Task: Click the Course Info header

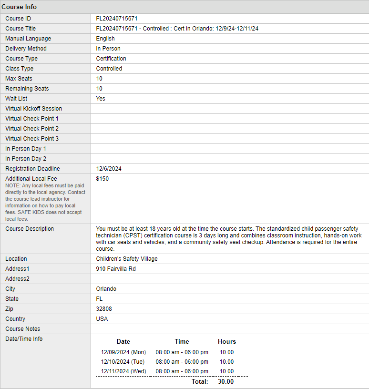Action: pos(19,7)
